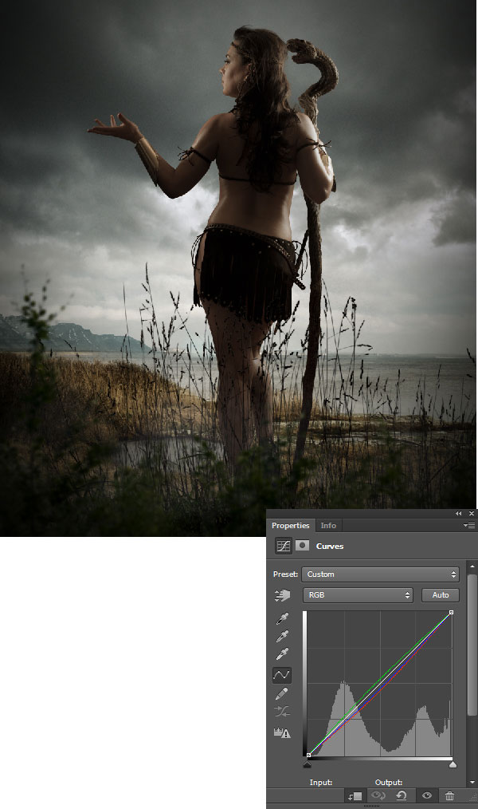Click the Curves adjustment icon
The height and width of the screenshot is (809, 478).
coord(284,546)
